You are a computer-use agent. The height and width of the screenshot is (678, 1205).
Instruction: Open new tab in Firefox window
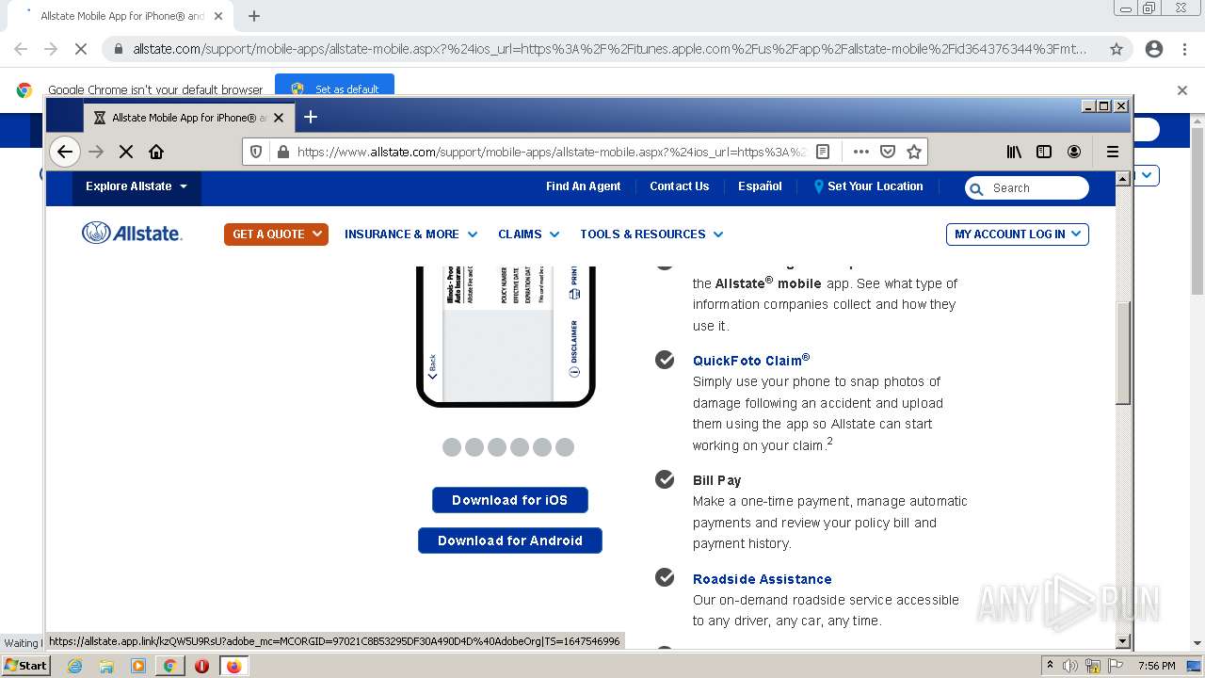click(x=311, y=117)
